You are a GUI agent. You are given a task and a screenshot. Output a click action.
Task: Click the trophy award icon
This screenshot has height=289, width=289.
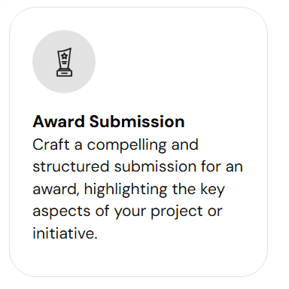coord(64,62)
